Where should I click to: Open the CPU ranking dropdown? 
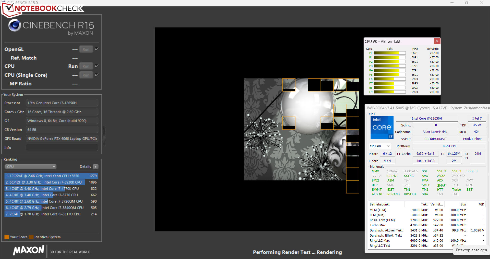pyautogui.click(x=31, y=167)
